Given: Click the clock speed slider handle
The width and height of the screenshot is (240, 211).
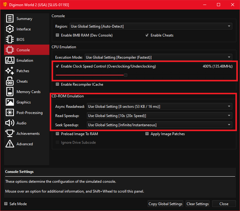Looking at the screenshot, I should click(x=126, y=75).
